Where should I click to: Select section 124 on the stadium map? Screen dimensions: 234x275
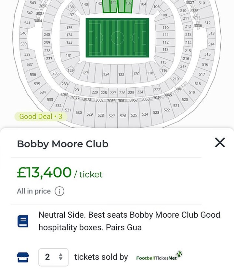106,75
